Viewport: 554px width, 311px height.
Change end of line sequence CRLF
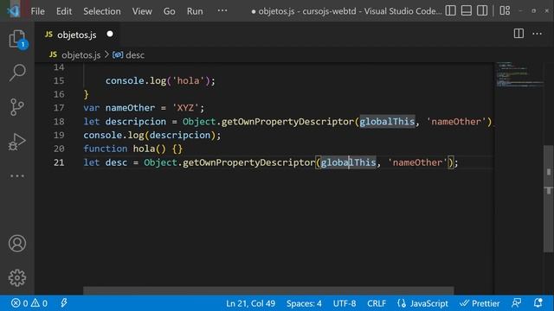click(377, 303)
